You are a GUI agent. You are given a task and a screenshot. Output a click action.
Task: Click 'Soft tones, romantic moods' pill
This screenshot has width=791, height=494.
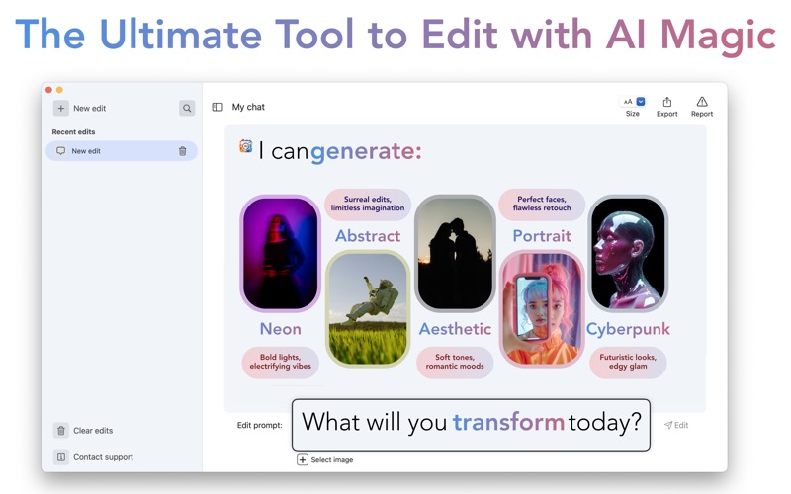click(x=455, y=362)
